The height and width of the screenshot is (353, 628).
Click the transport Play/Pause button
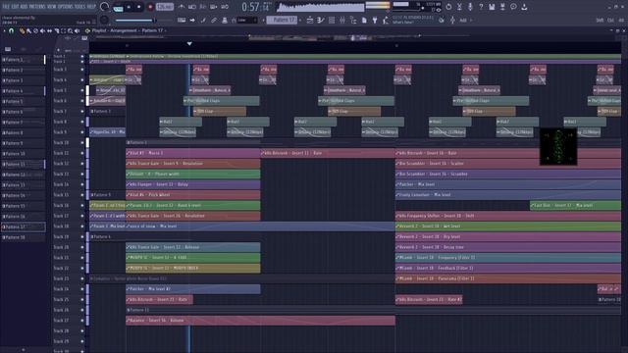coord(129,7)
